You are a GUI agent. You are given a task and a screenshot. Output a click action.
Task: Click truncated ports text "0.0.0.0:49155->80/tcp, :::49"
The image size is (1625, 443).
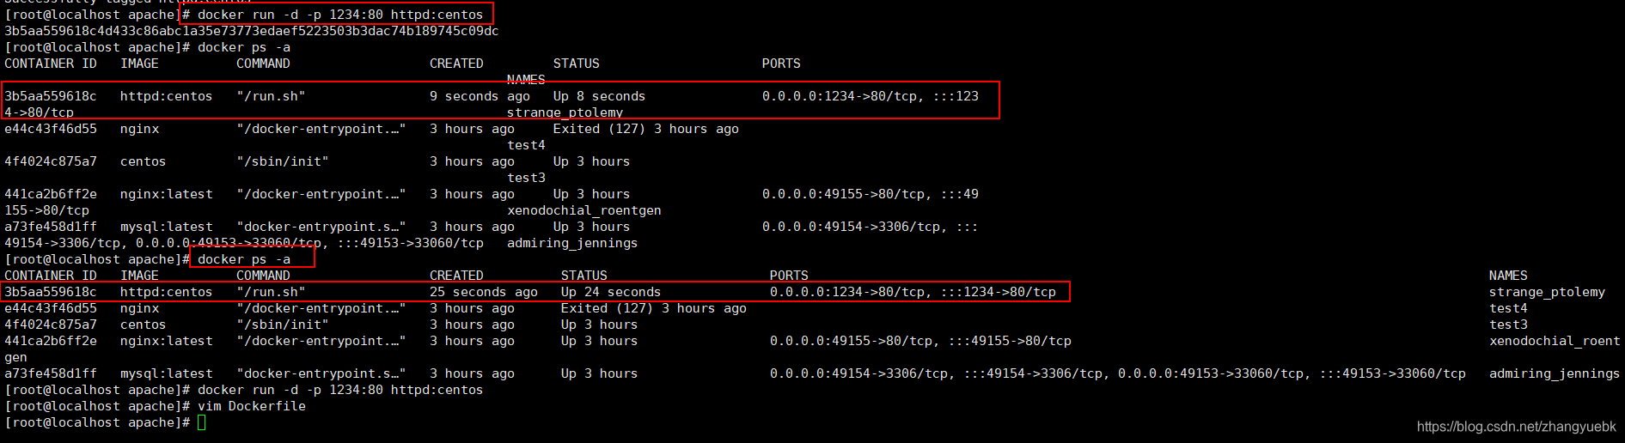[871, 194]
